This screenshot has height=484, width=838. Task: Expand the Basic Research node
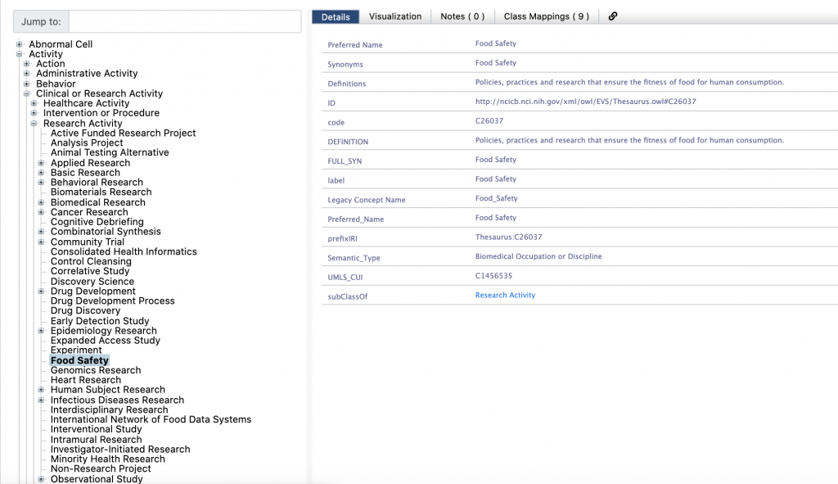(41, 172)
